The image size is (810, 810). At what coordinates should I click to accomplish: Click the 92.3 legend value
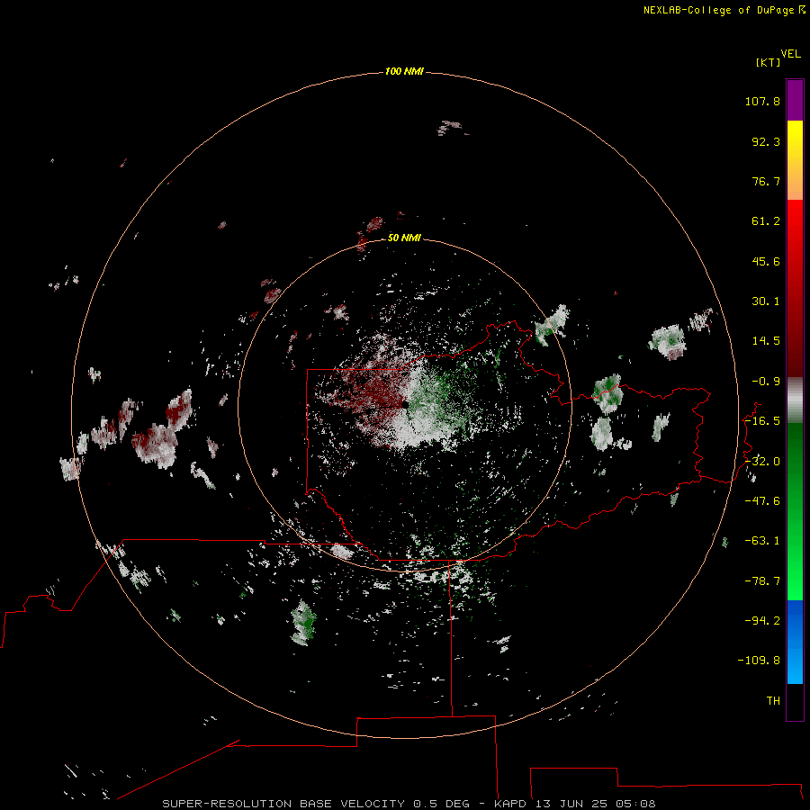point(766,141)
